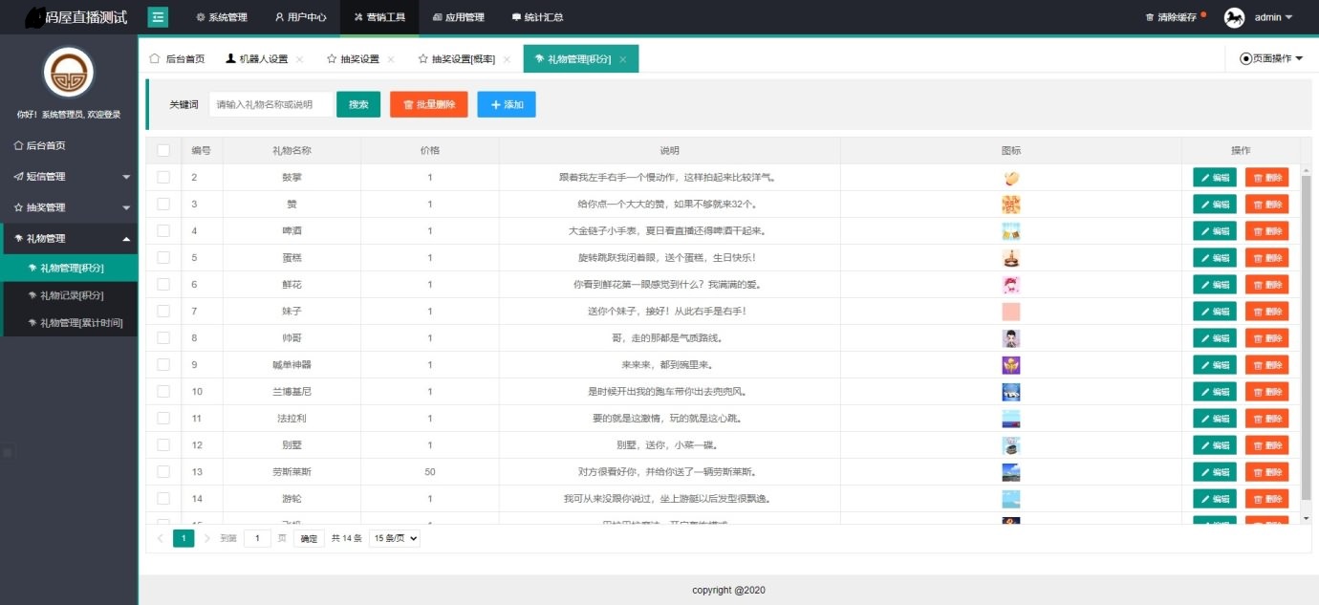Open 营销工具 top menu
This screenshot has height=605, width=1319.
coord(379,17)
